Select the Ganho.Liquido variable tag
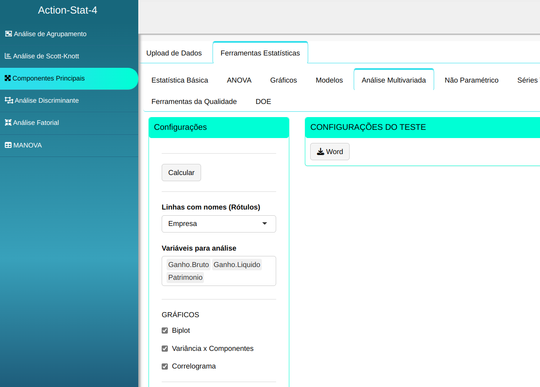The height and width of the screenshot is (387, 540). 237,265
